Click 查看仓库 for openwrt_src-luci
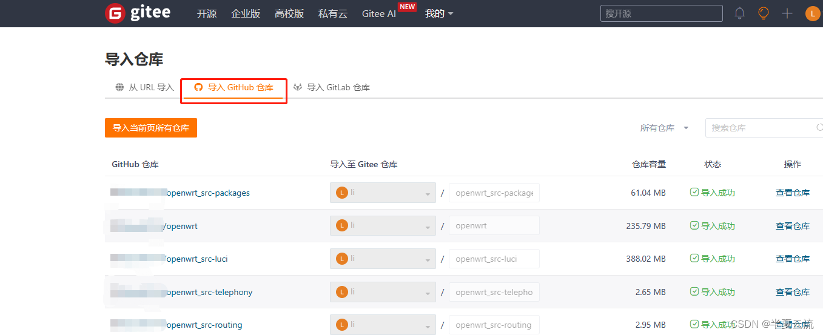 pyautogui.click(x=793, y=259)
